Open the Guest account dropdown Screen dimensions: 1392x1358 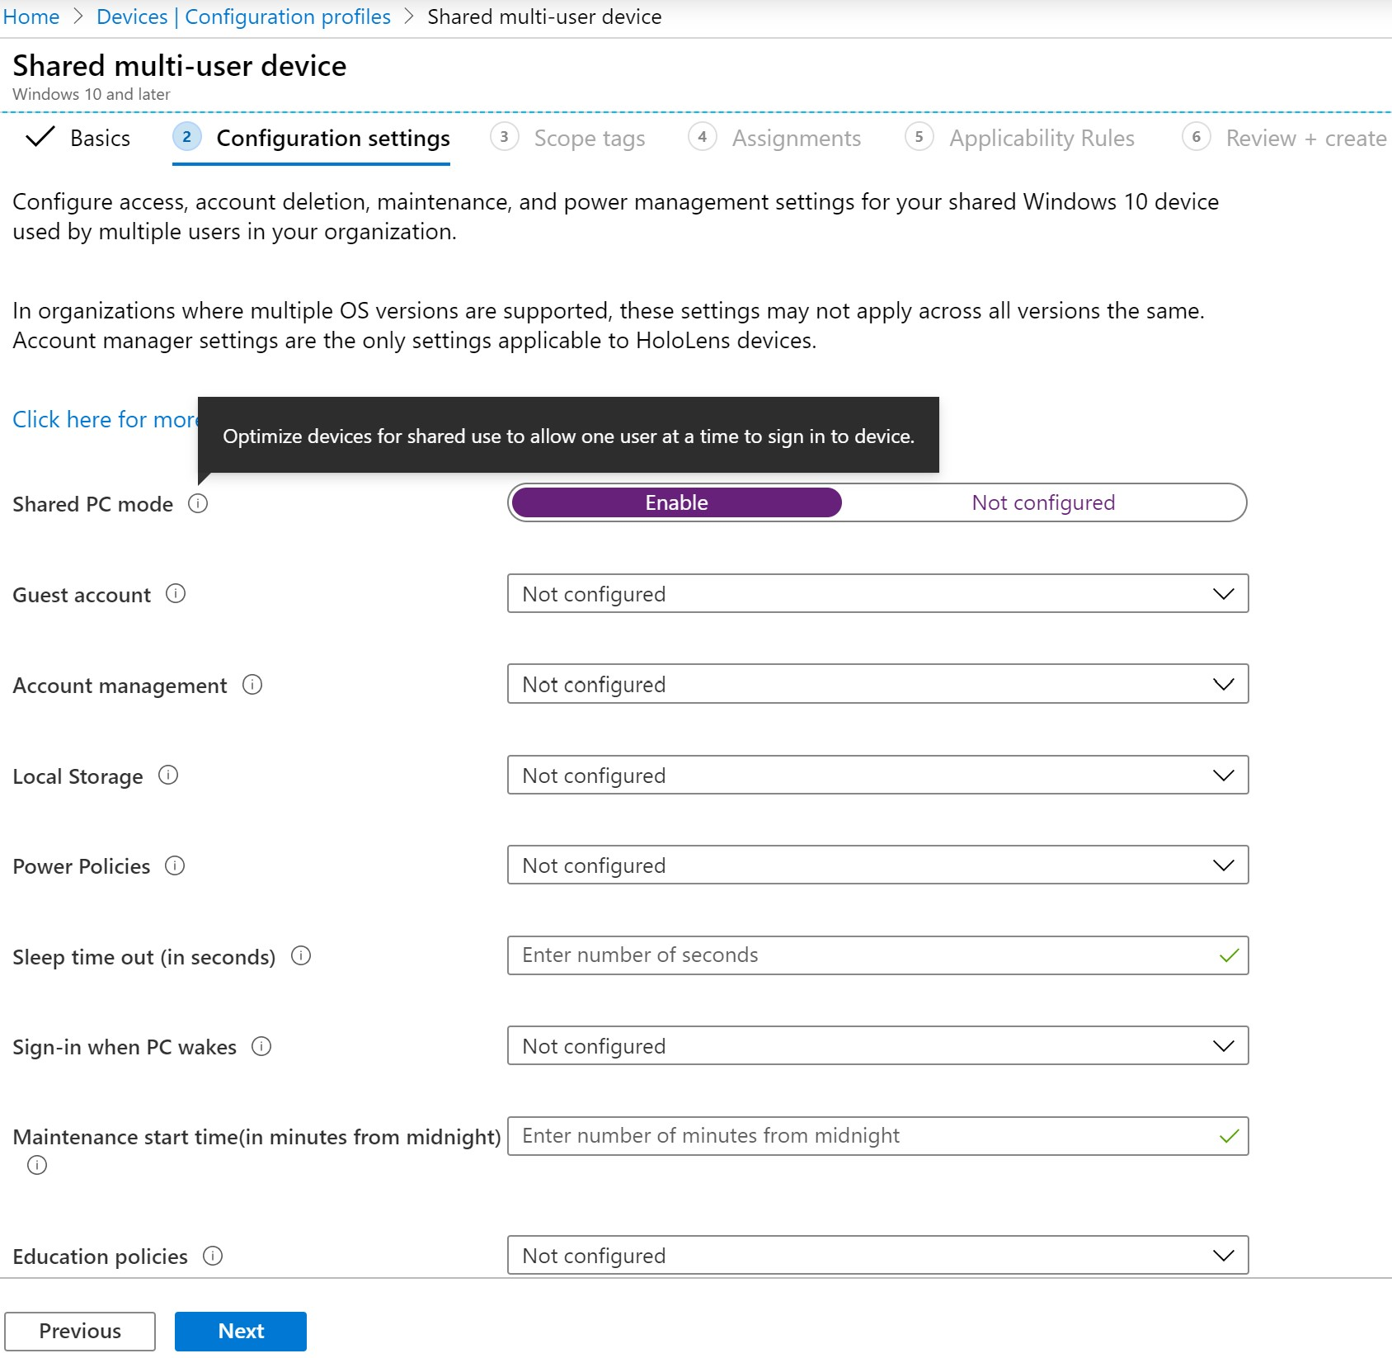click(877, 594)
